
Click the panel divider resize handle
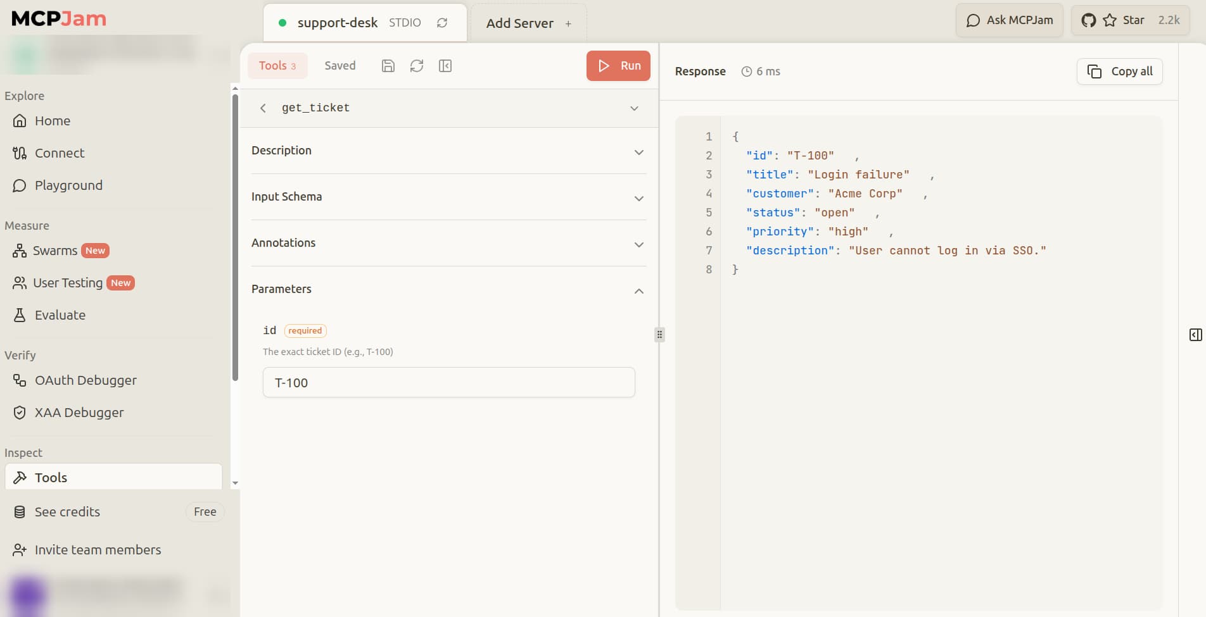click(x=659, y=335)
